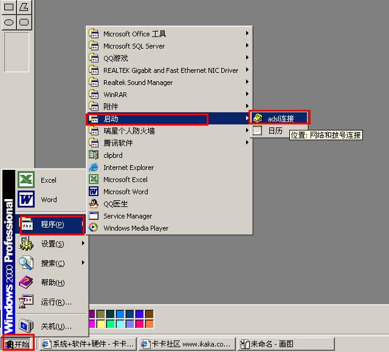Launch clipbrd from the programs menu
The height and width of the screenshot is (352, 389).
169,155
